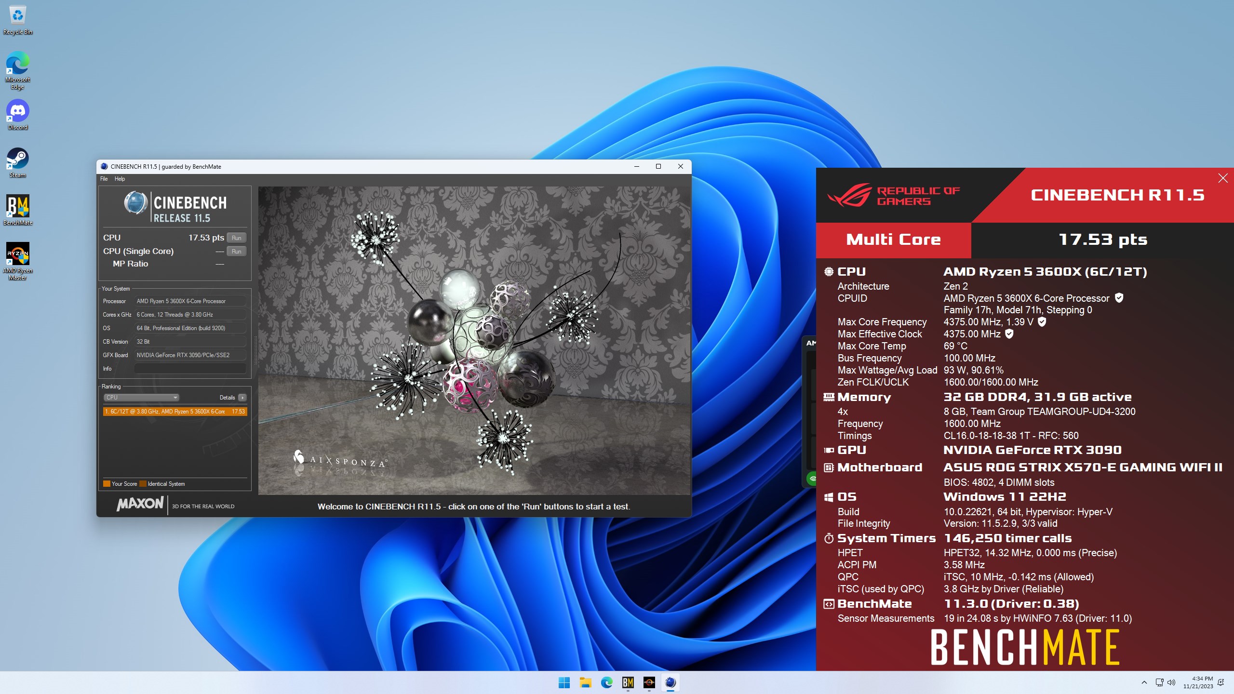Click the Motherboard section icon
Image resolution: width=1234 pixels, height=694 pixels.
coord(829,467)
